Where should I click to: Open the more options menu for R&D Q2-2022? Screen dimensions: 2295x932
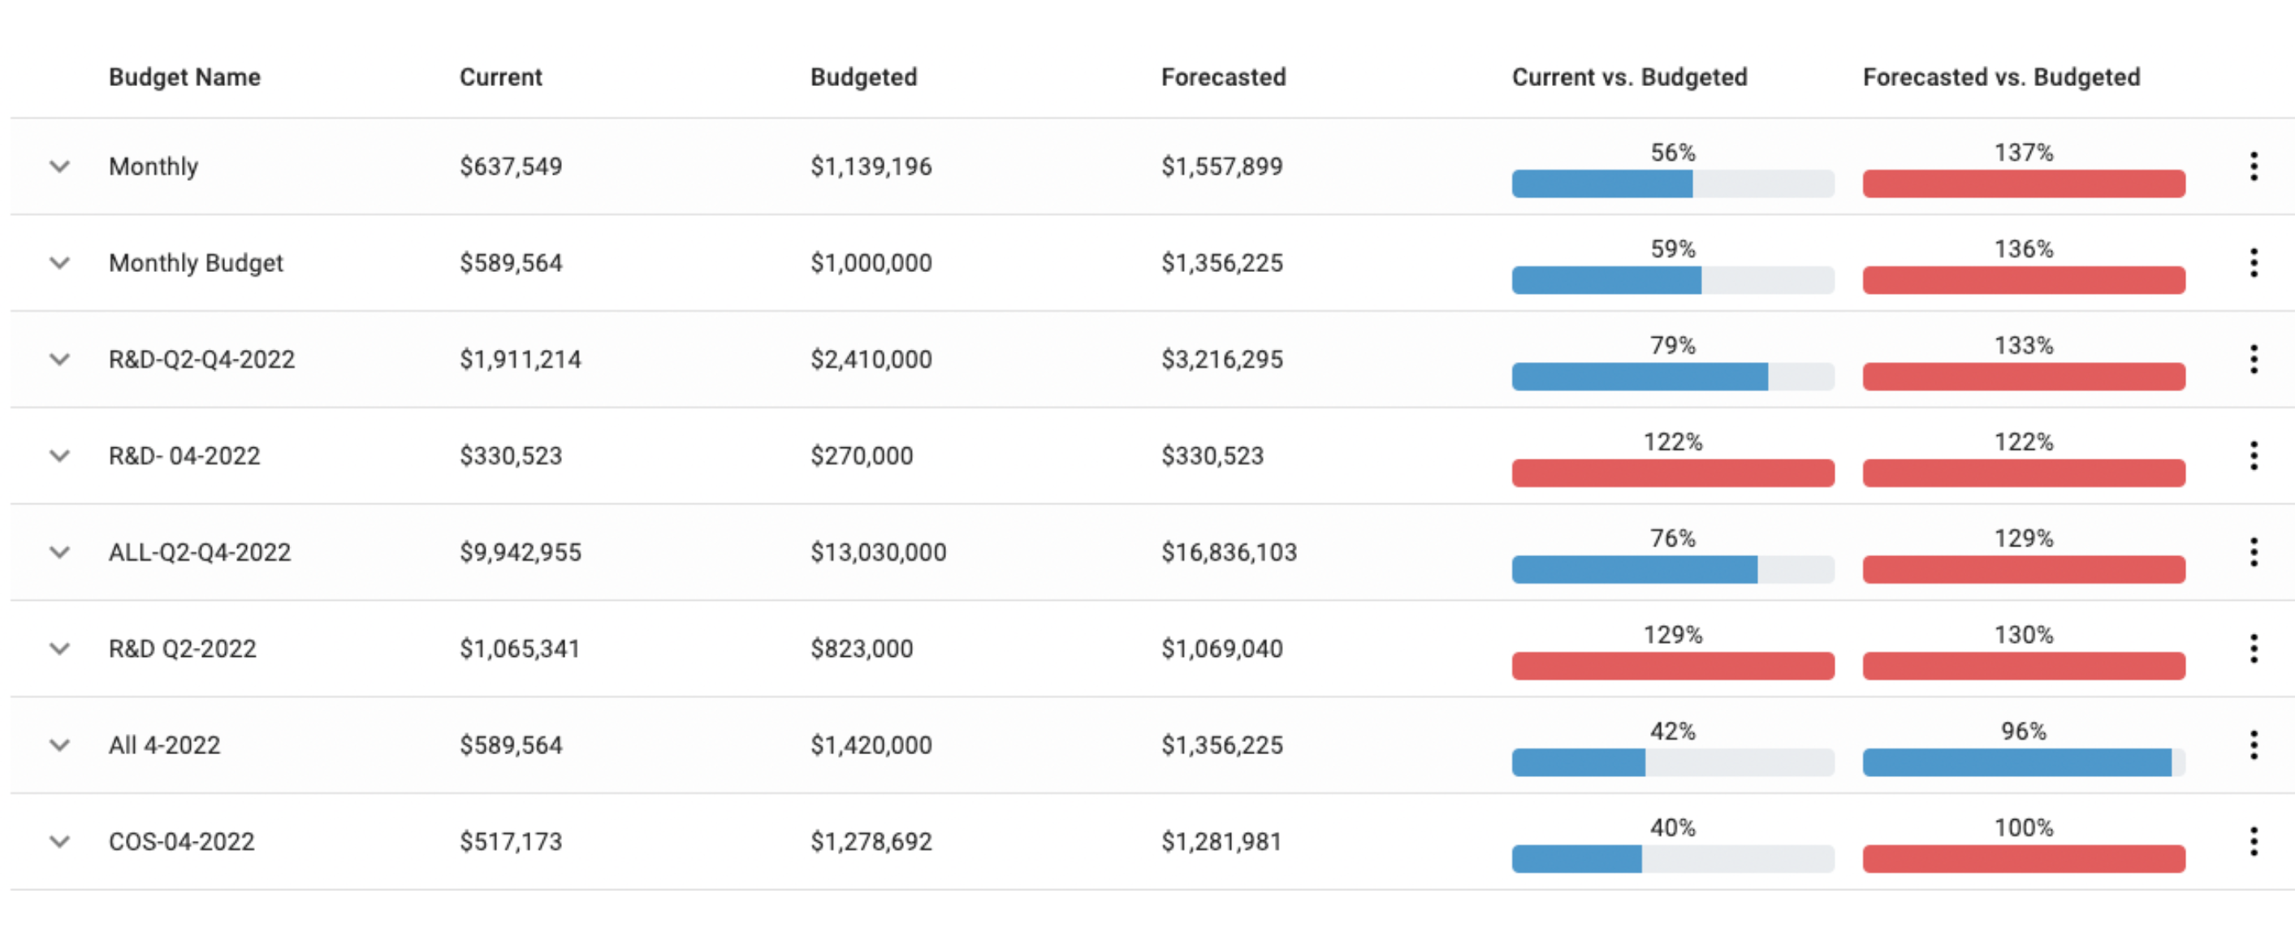[x=2253, y=649]
